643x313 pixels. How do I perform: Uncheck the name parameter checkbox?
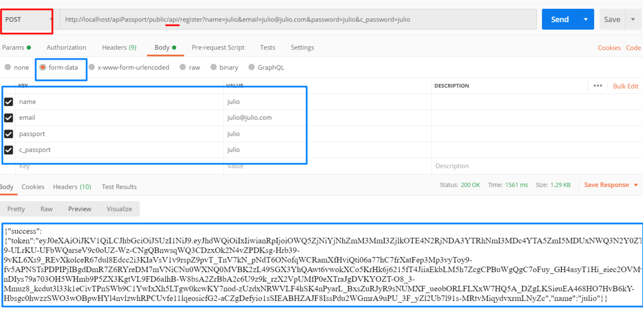click(9, 101)
